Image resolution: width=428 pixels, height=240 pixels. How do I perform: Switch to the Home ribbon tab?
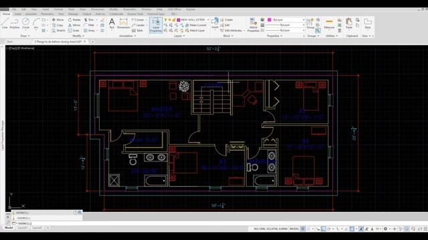click(x=6, y=14)
